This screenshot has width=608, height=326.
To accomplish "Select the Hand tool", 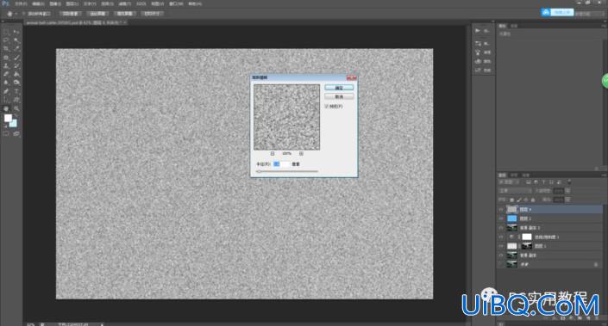I will 6,108.
